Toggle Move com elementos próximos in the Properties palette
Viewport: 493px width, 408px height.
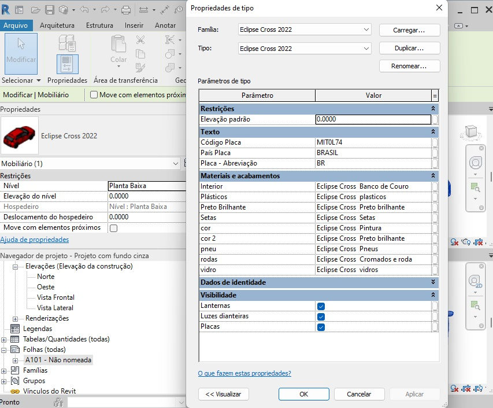pos(114,228)
